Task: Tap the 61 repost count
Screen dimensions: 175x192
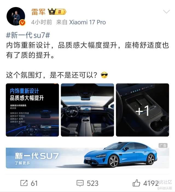Action: click(34, 183)
